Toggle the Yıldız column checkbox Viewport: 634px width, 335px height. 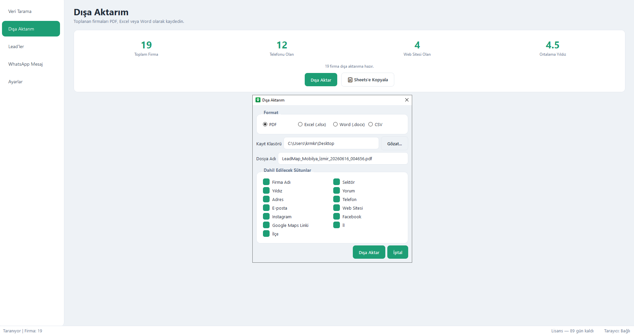[266, 190]
